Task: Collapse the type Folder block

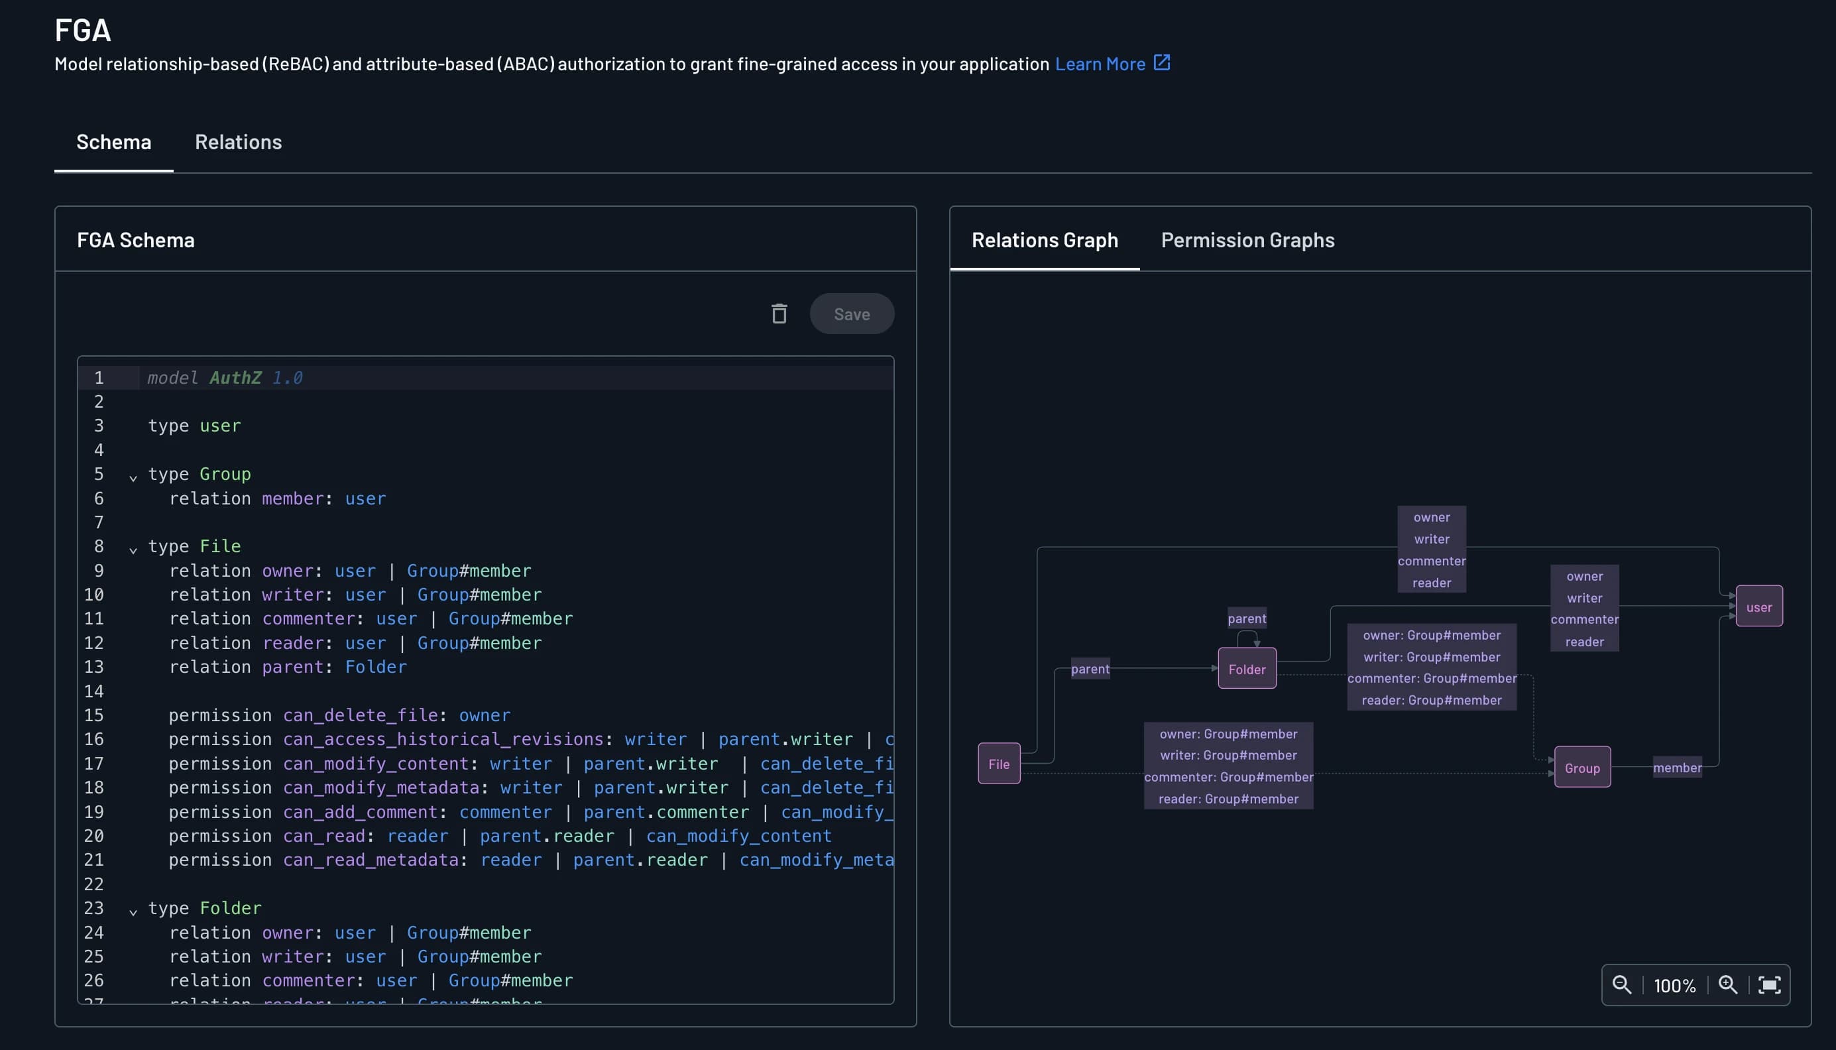Action: point(133,911)
